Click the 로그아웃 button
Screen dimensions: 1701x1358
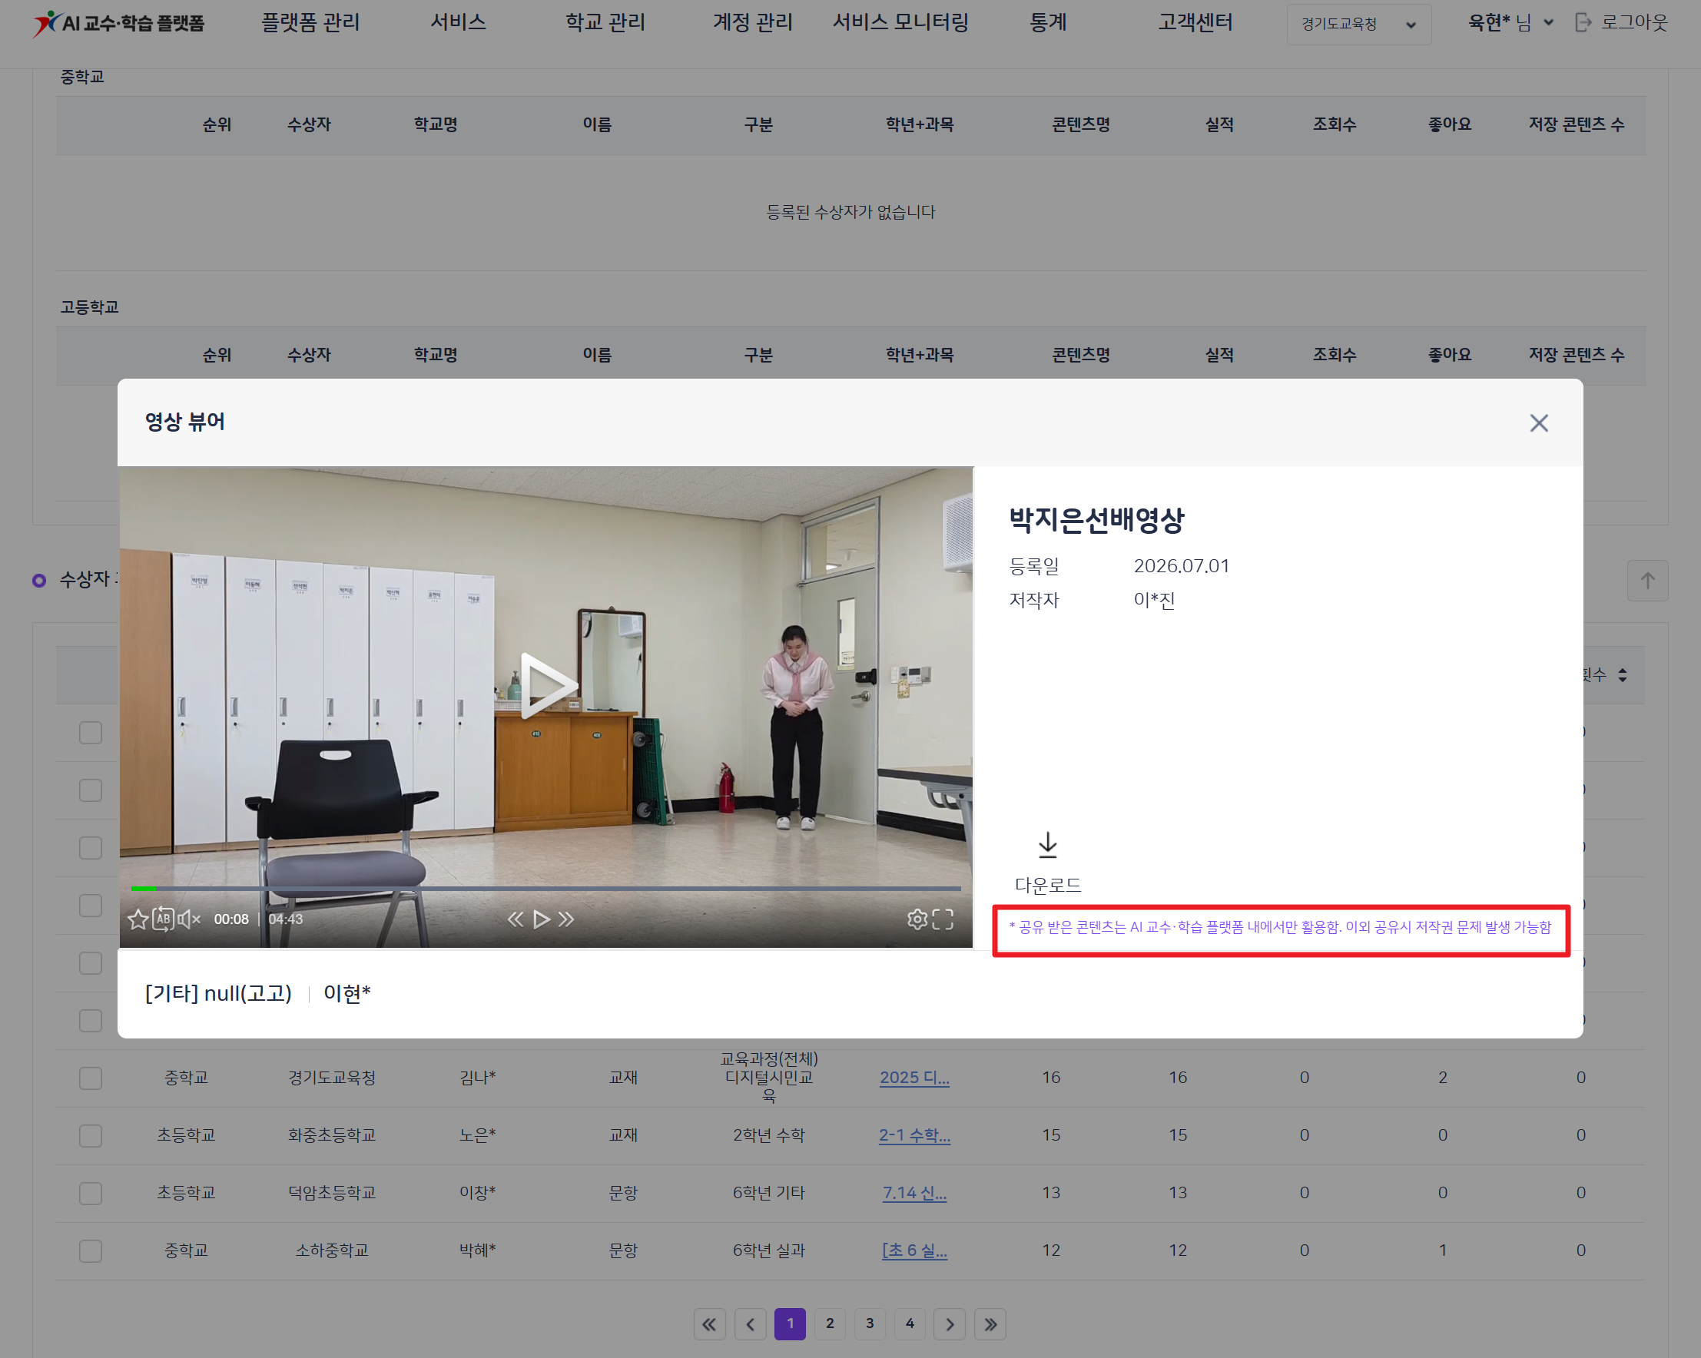coord(1620,23)
